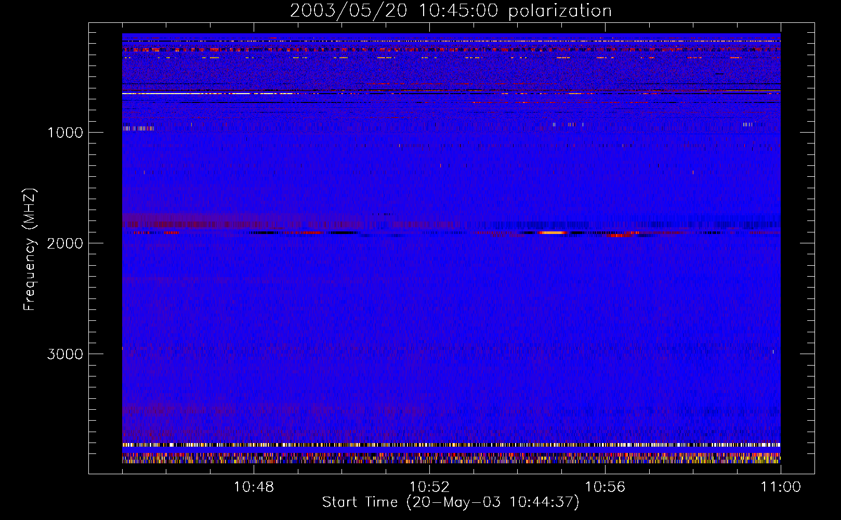
Task: Click the 1000 frequency tick label
Action: point(65,133)
